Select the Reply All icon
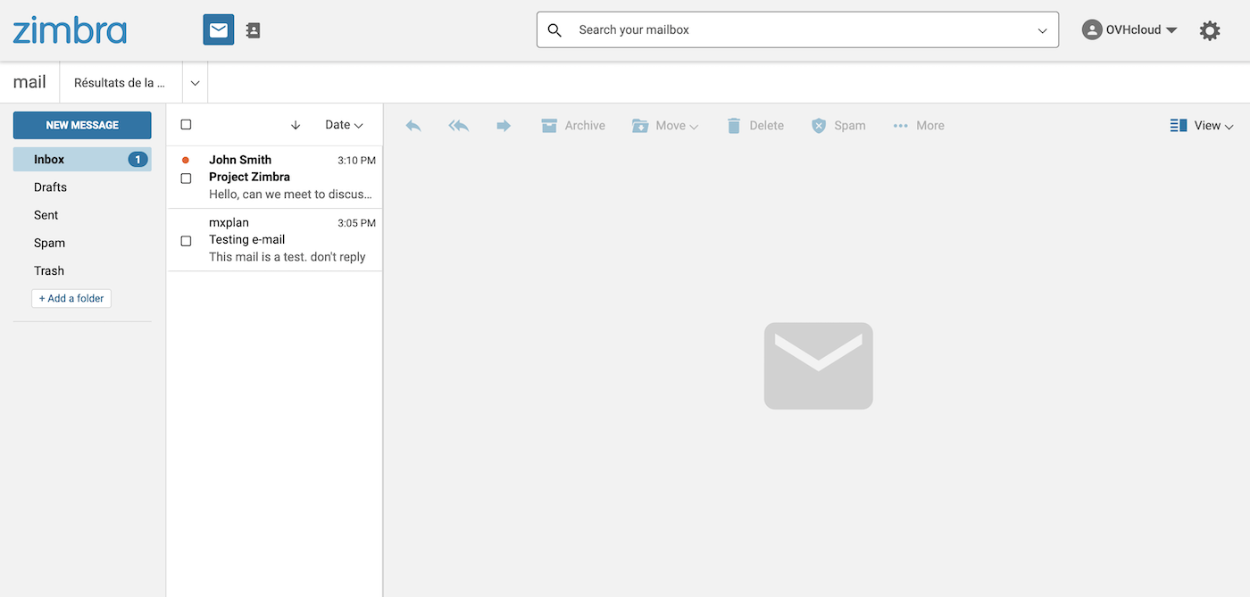The width and height of the screenshot is (1250, 597). [458, 125]
